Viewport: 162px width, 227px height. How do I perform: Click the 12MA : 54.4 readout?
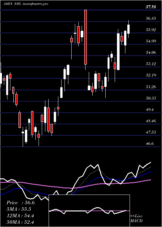[20, 216]
